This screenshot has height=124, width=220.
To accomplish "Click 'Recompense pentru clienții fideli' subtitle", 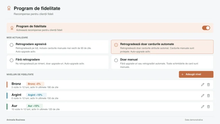I will coord(34,14).
